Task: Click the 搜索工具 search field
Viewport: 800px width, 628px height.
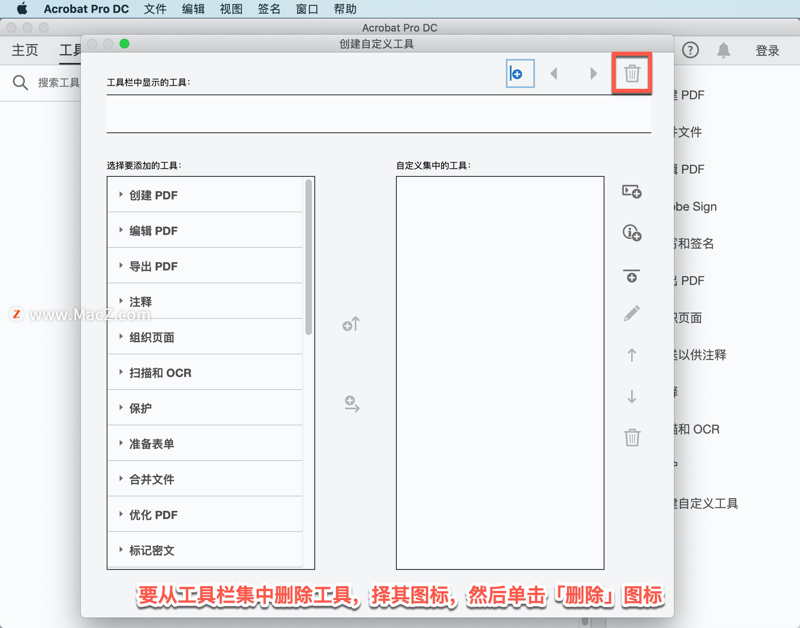Action: click(x=59, y=82)
